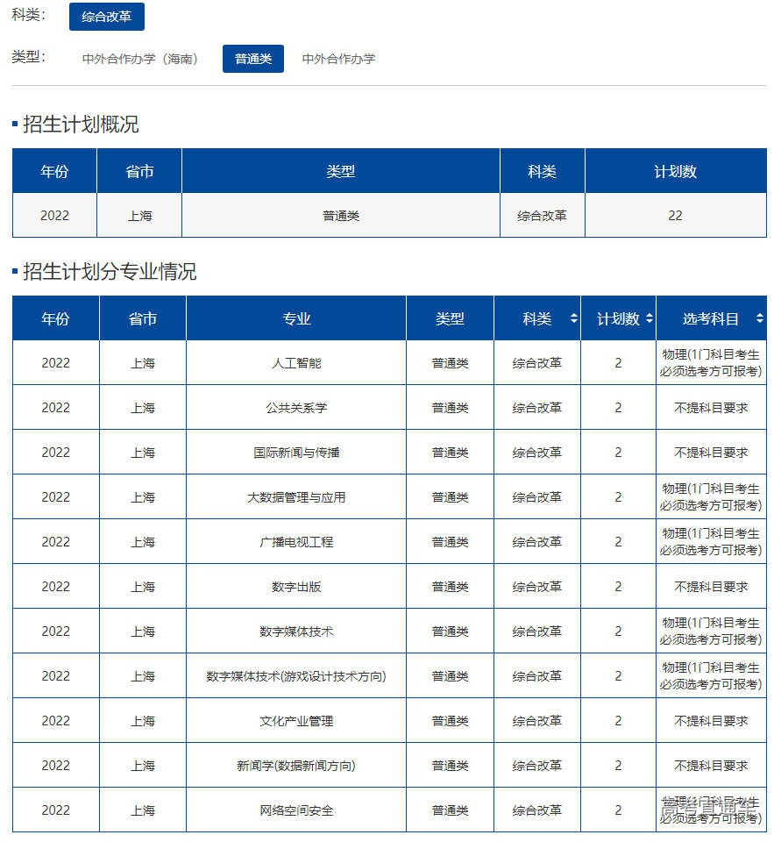The height and width of the screenshot is (842, 781).
Task: Switch to the 普通类 tab
Action: click(x=252, y=59)
